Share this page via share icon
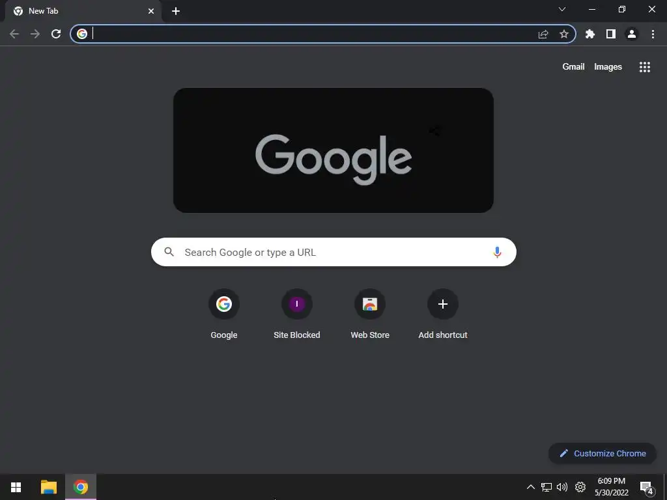Viewport: 667px width, 500px height. [x=543, y=34]
